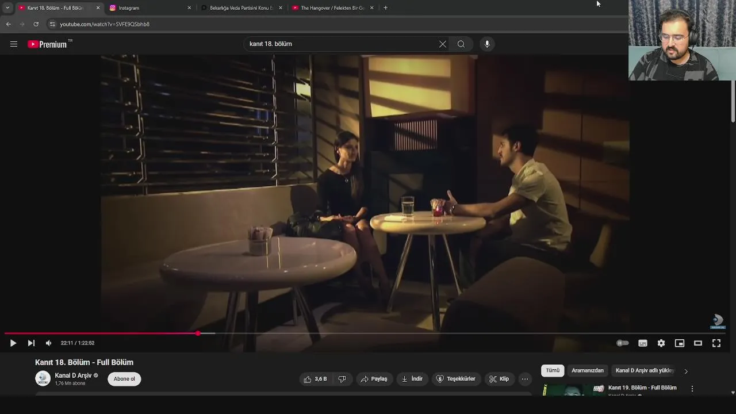
Task: Open Kanal D Arşiv channel name link
Action: click(x=73, y=375)
